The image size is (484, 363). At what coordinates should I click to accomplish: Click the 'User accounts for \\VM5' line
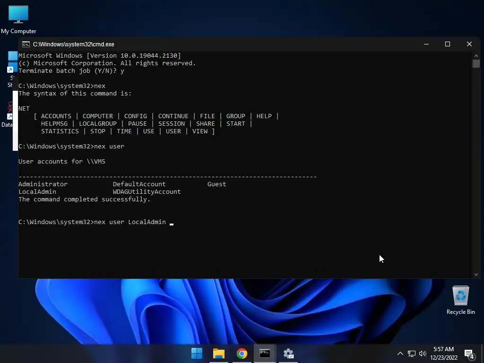pos(62,162)
